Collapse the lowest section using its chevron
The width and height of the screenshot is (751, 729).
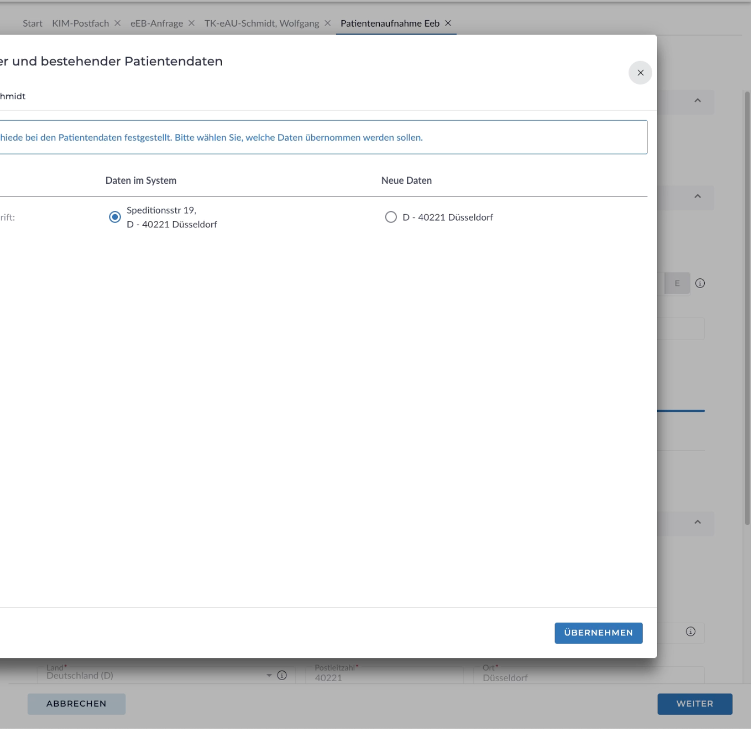(x=697, y=522)
